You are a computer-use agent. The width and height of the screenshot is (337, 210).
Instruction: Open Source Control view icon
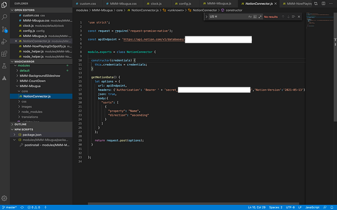tap(4, 29)
